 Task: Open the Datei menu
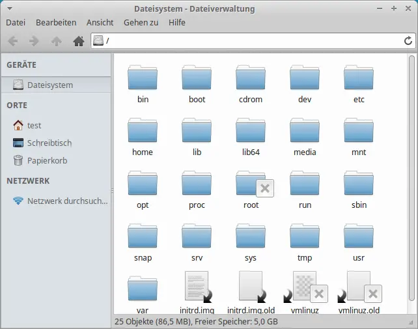point(16,22)
